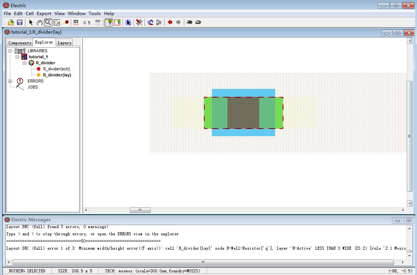Open the R_divider{sch} schematic cell
The height and width of the screenshot is (275, 417).
pyautogui.click(x=56, y=69)
